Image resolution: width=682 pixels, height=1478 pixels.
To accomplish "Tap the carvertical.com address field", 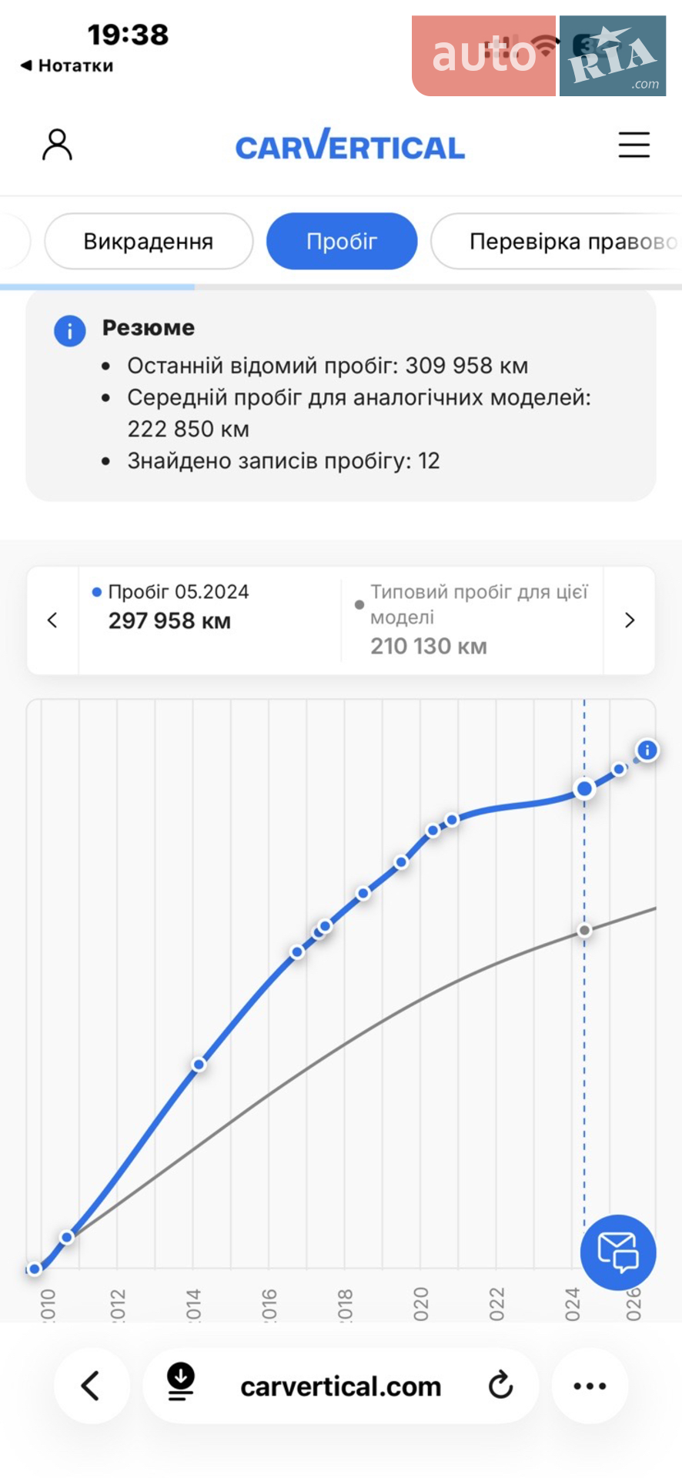I will point(340,1386).
